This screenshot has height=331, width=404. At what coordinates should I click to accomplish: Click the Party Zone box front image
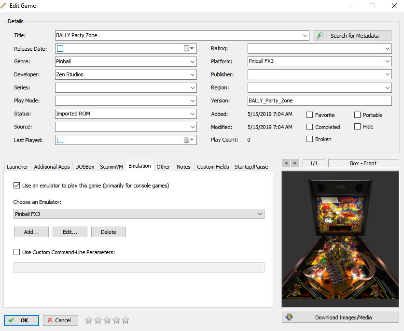[340, 239]
